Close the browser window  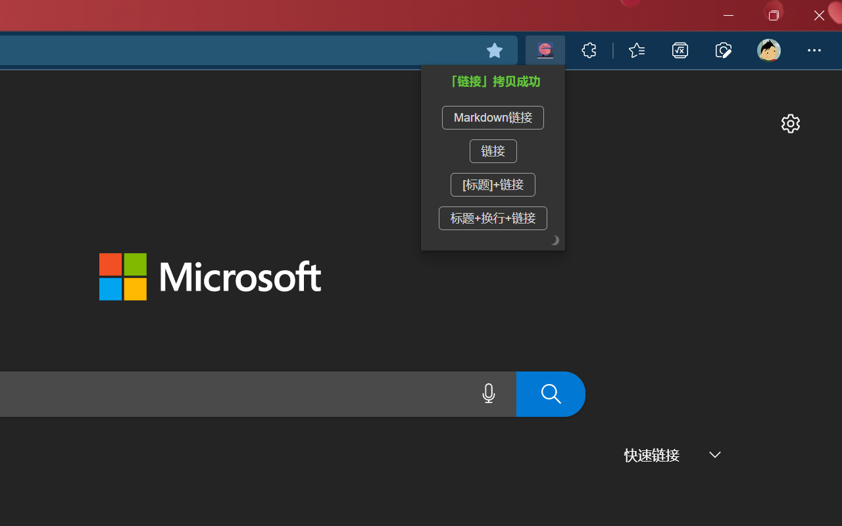819,15
